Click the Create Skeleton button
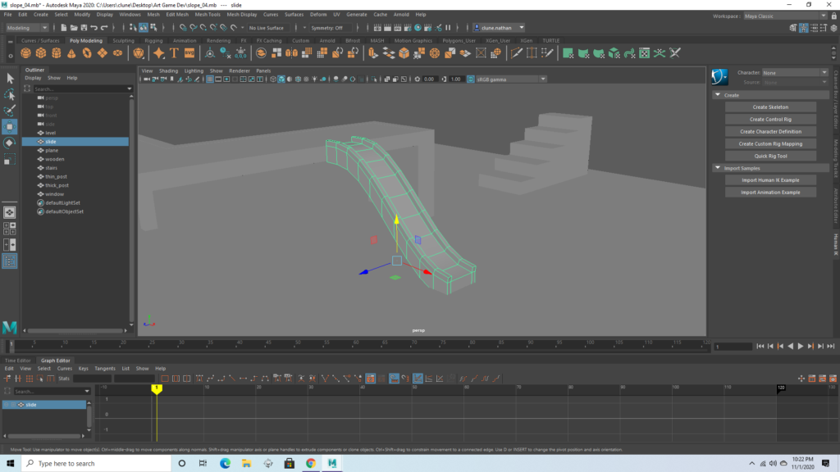 [770, 107]
